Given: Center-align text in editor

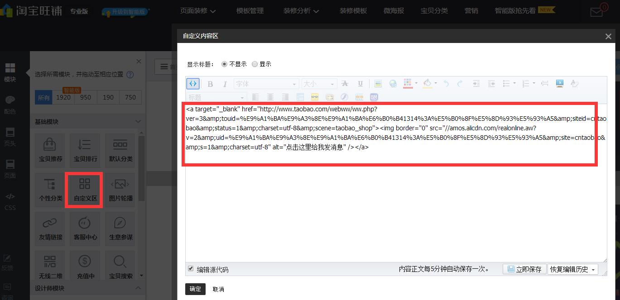Looking at the screenshot, I should (x=270, y=97).
